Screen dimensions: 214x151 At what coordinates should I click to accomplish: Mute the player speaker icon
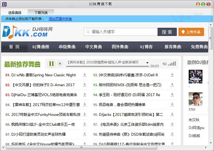coord(164,64)
